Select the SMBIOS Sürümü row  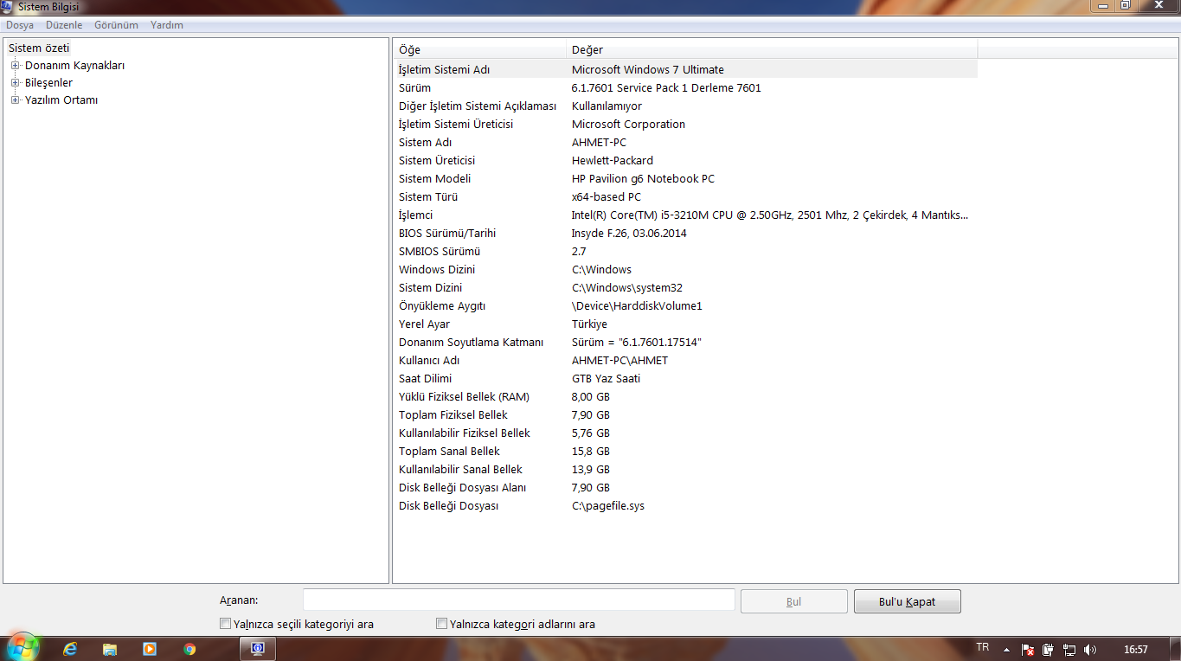coord(685,252)
